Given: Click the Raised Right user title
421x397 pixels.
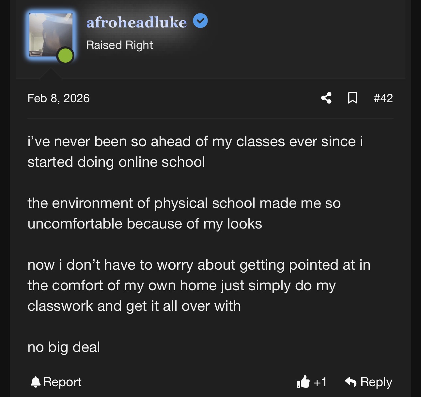Looking at the screenshot, I should (x=119, y=45).
